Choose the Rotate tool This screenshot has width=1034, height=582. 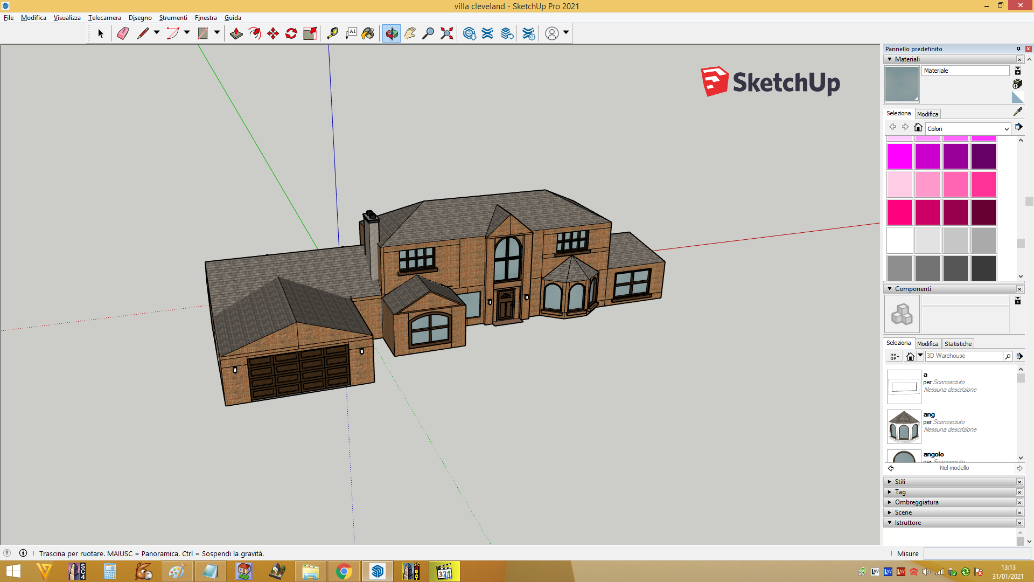tap(291, 33)
